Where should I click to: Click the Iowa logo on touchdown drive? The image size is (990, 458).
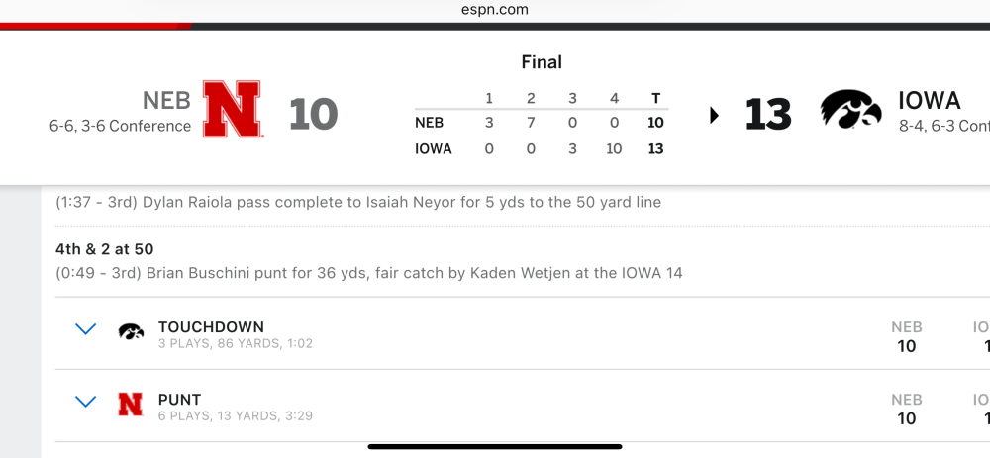131,331
